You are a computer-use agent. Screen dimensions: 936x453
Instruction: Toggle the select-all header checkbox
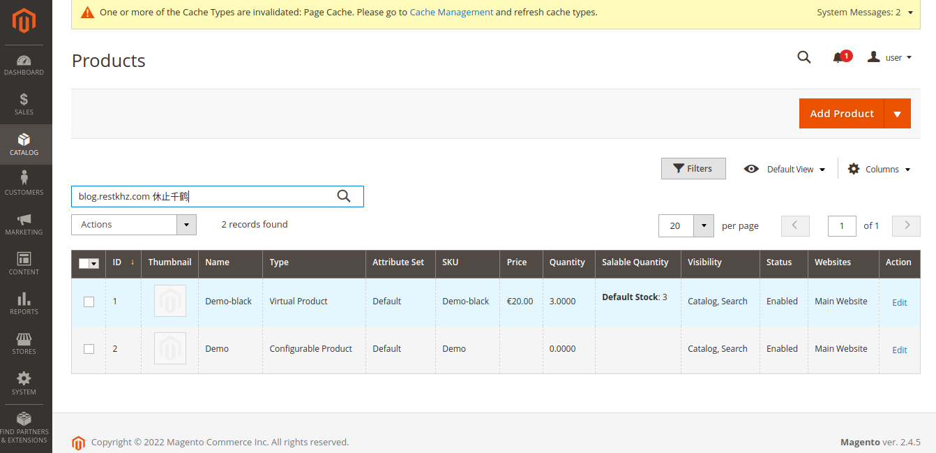(84, 263)
